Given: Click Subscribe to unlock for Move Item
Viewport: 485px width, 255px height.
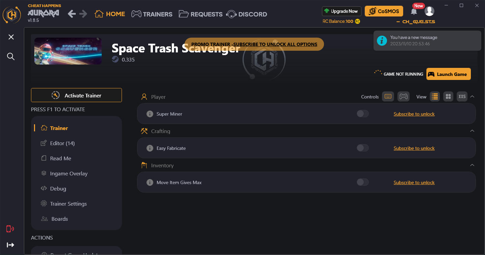Looking at the screenshot, I should pos(414,182).
